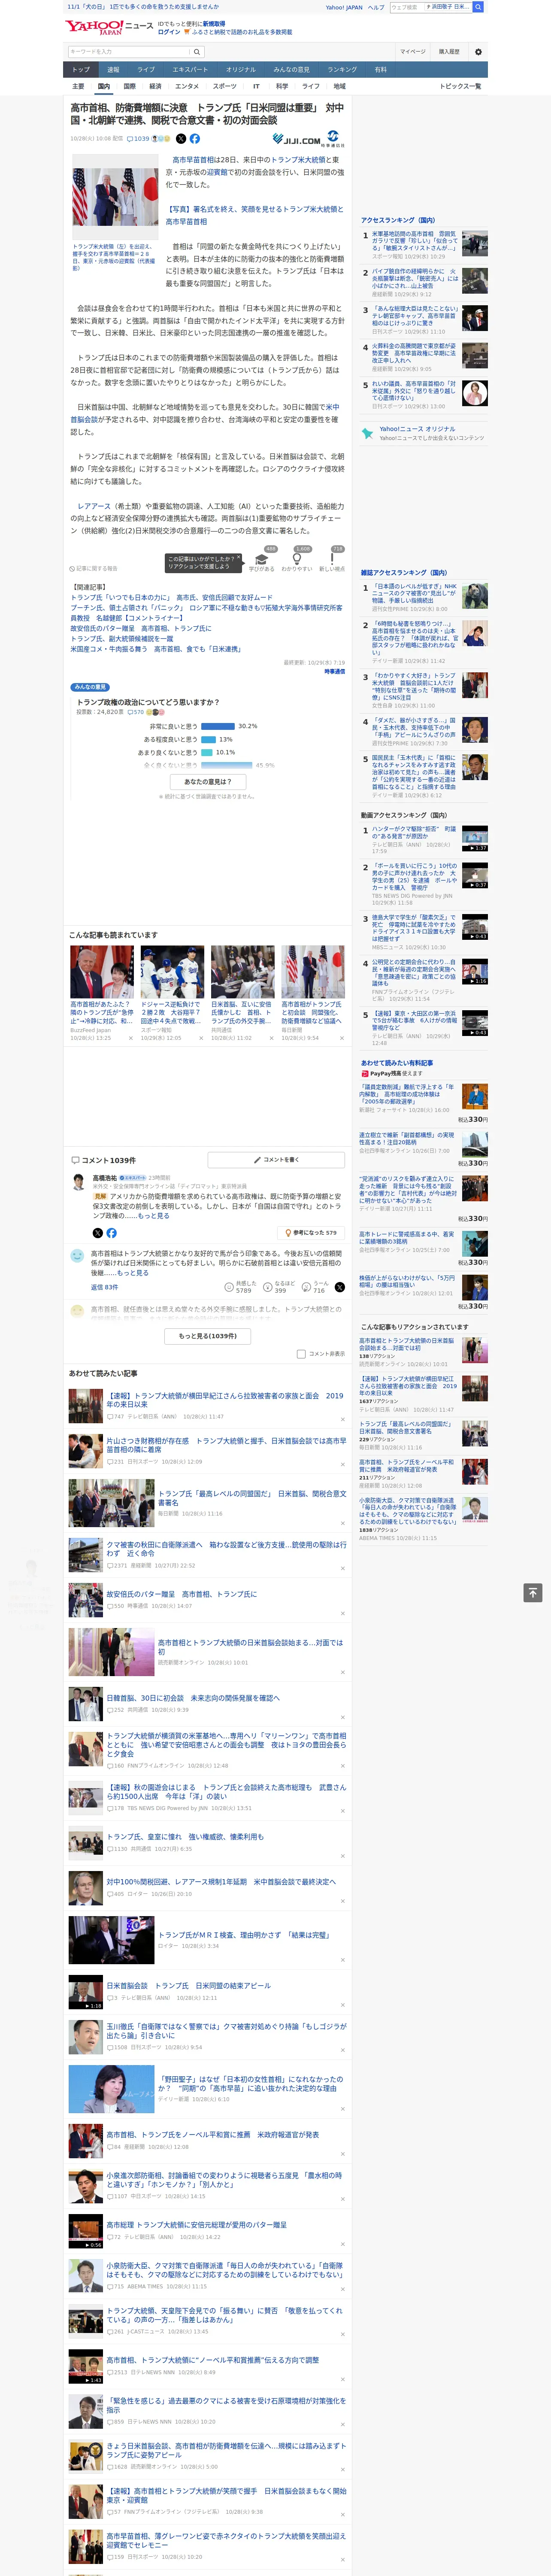
Task: Click the 参考になった 579 lightbulb button
Action: [311, 1232]
